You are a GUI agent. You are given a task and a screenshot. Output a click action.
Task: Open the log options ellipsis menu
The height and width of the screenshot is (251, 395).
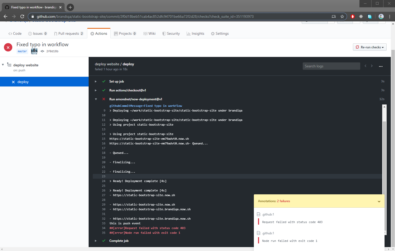[381, 66]
